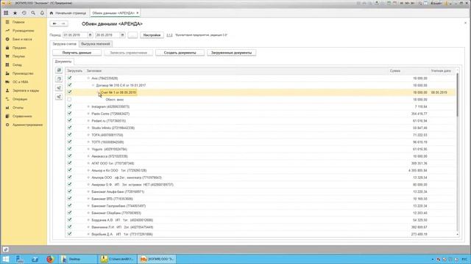Image resolution: width=471 pixels, height=264 pixels.
Task: Expand the Банкомат ВТБ tree node
Action: (88, 199)
